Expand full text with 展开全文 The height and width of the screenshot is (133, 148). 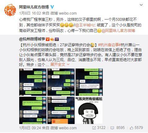tap(60, 64)
